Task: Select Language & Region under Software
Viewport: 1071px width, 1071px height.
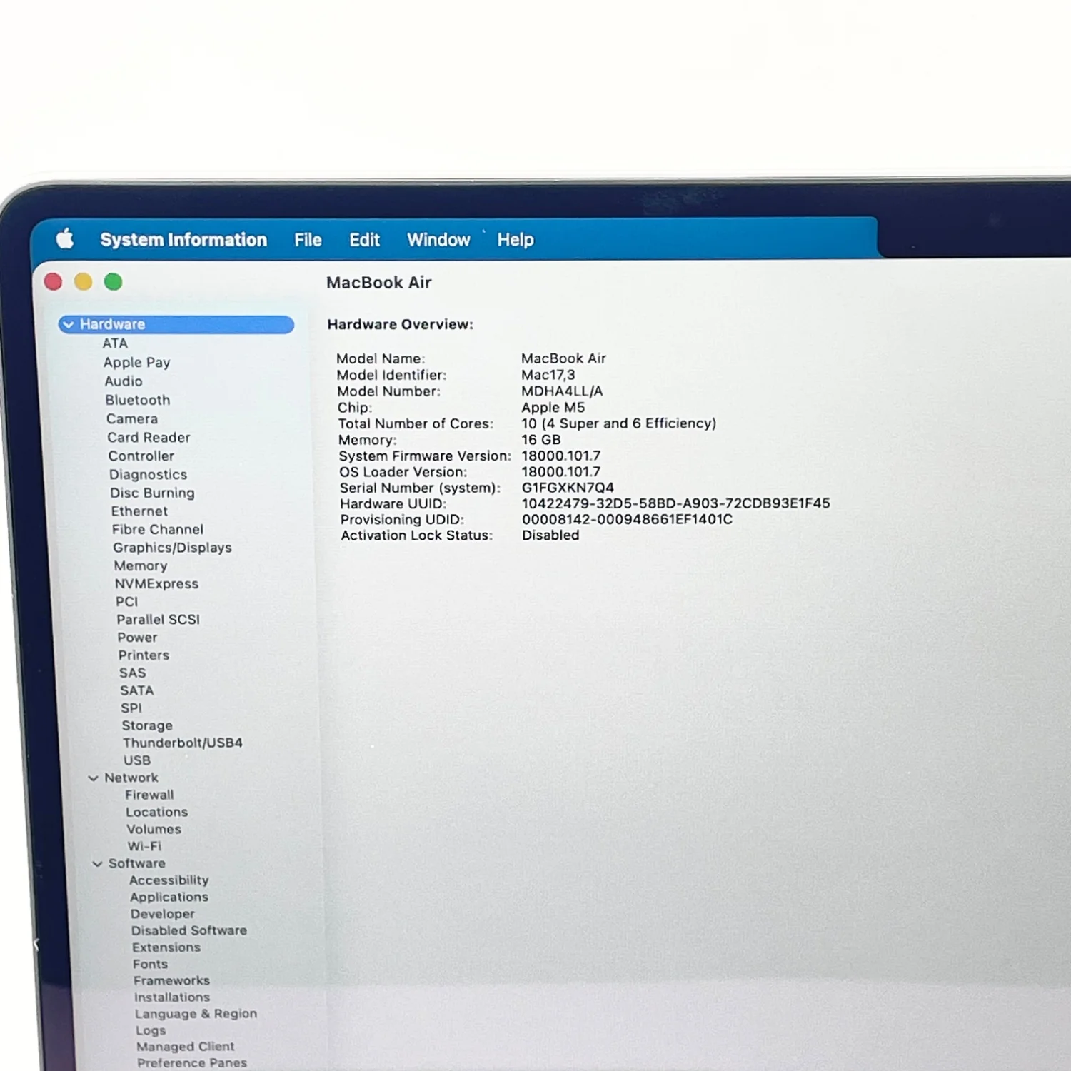Action: click(x=196, y=1014)
